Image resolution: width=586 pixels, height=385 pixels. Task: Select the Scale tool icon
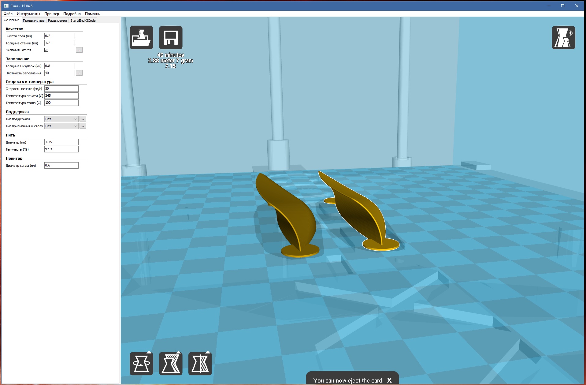pos(171,364)
